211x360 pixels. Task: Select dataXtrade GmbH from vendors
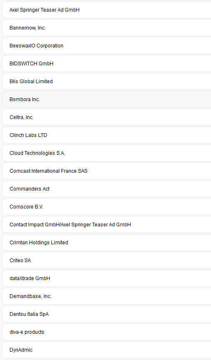point(107,278)
